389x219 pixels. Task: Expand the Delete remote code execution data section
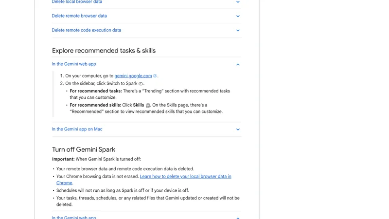(x=146, y=30)
